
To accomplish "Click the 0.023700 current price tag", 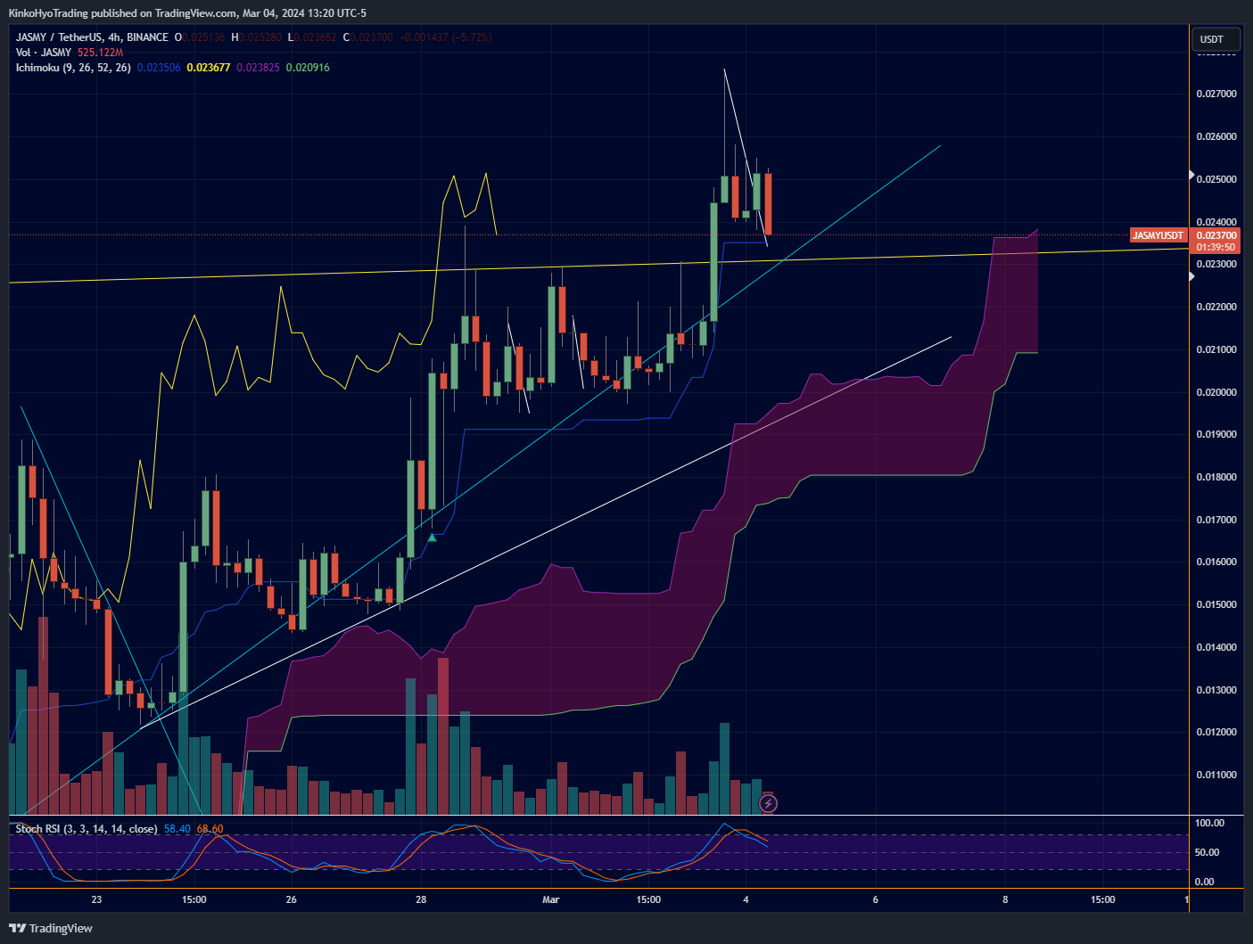I will point(1216,235).
